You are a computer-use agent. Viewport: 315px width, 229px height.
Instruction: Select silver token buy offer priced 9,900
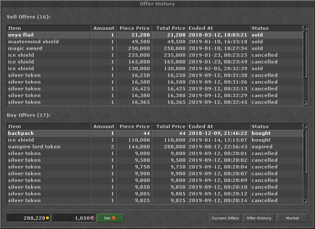(x=155, y=174)
